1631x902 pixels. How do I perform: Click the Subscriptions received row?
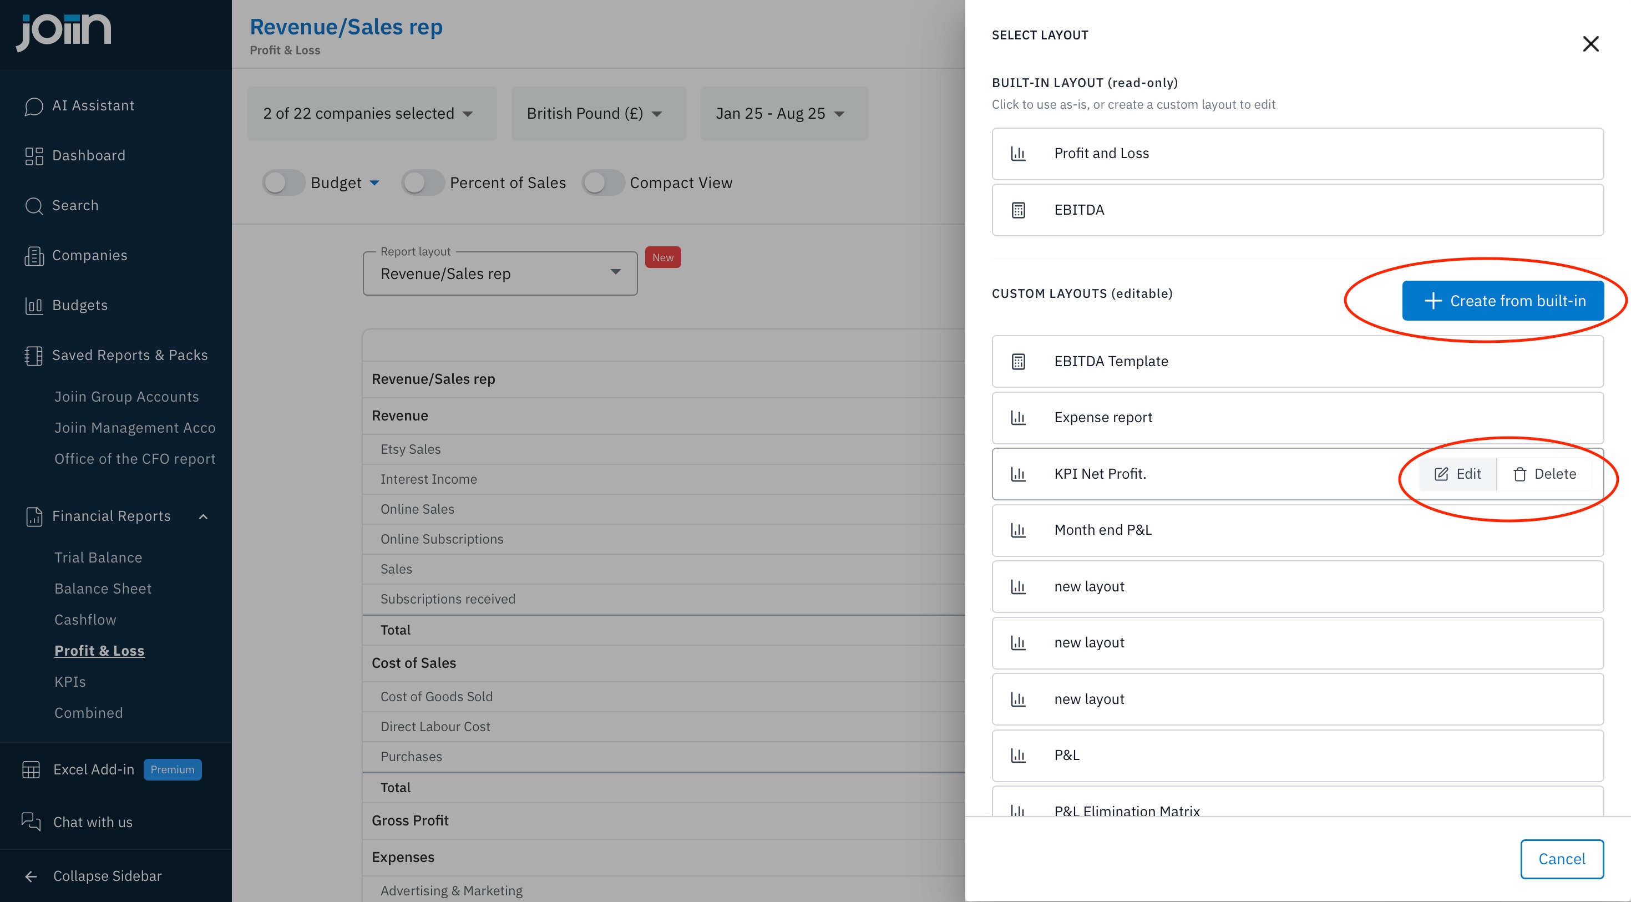pos(663,599)
